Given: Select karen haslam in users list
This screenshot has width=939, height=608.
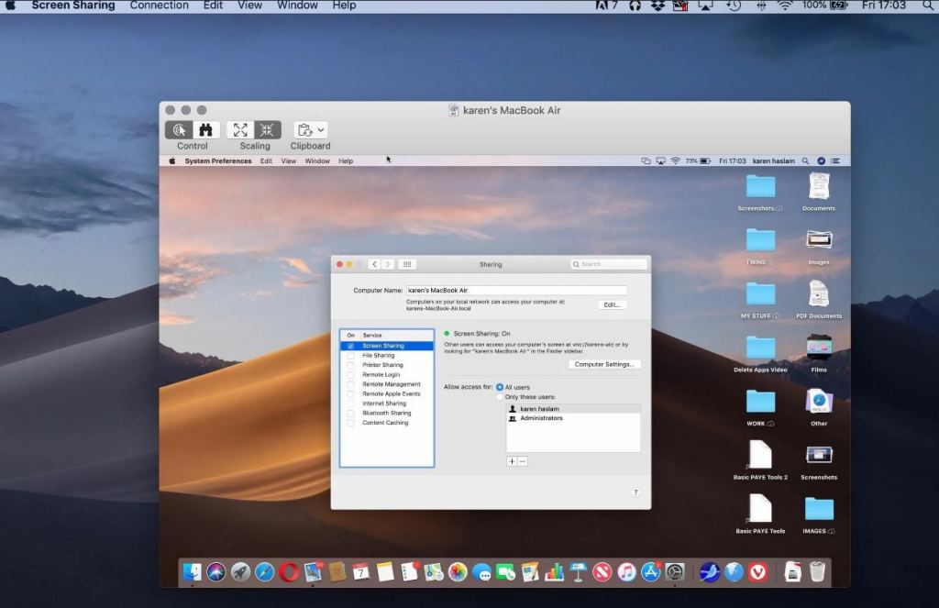Looking at the screenshot, I should pos(574,409).
